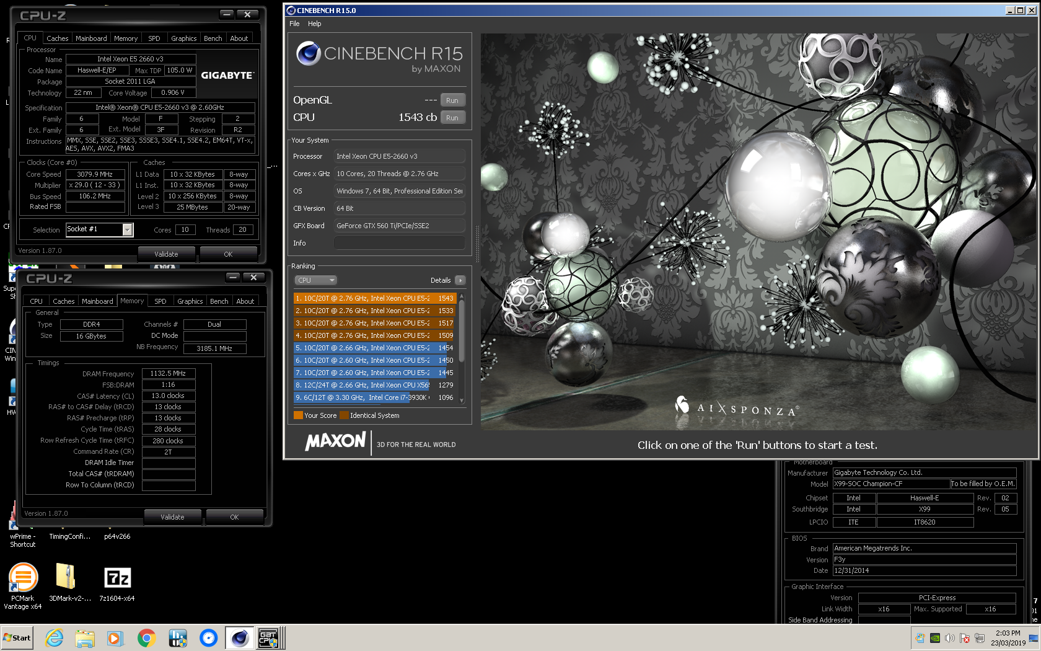
Task: Switch to Caches tab in top CPU-Z
Action: (58, 38)
